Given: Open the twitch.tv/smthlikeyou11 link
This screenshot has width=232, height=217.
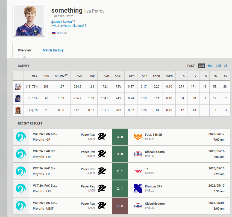Looking at the screenshot, I should pos(69,26).
